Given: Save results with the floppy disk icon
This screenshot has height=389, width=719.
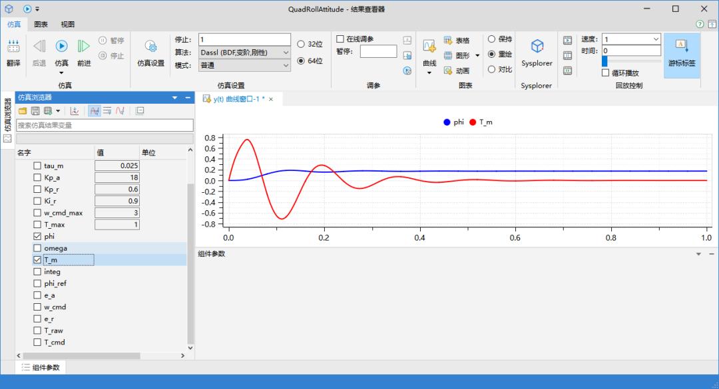Looking at the screenshot, I should point(35,111).
